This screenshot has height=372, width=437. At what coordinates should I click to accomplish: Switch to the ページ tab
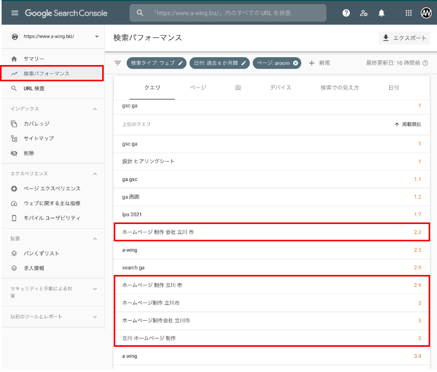(198, 88)
